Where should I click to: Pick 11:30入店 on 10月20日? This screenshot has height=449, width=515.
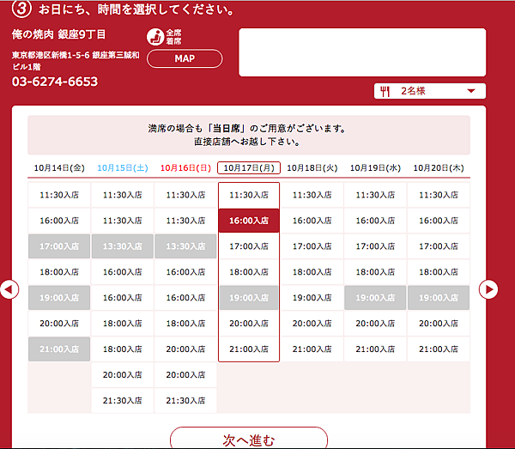point(439,195)
